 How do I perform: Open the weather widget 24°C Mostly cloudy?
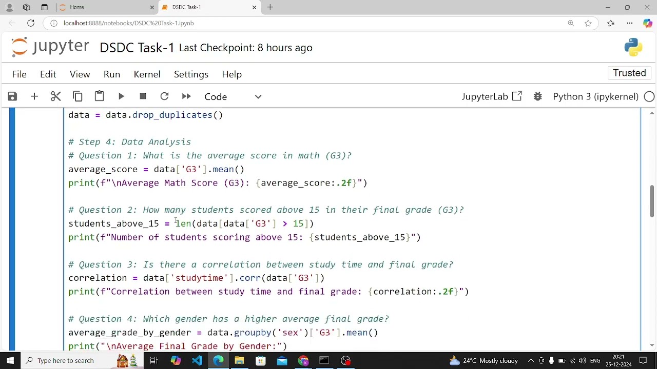tap(484, 360)
